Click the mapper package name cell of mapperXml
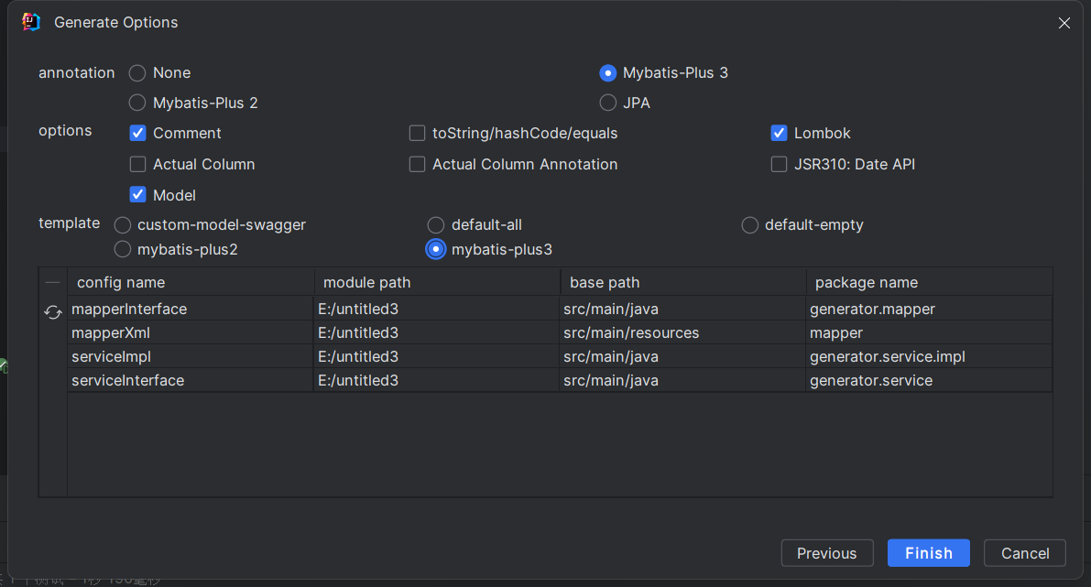Viewport: 1091px width, 587px height. (x=929, y=332)
